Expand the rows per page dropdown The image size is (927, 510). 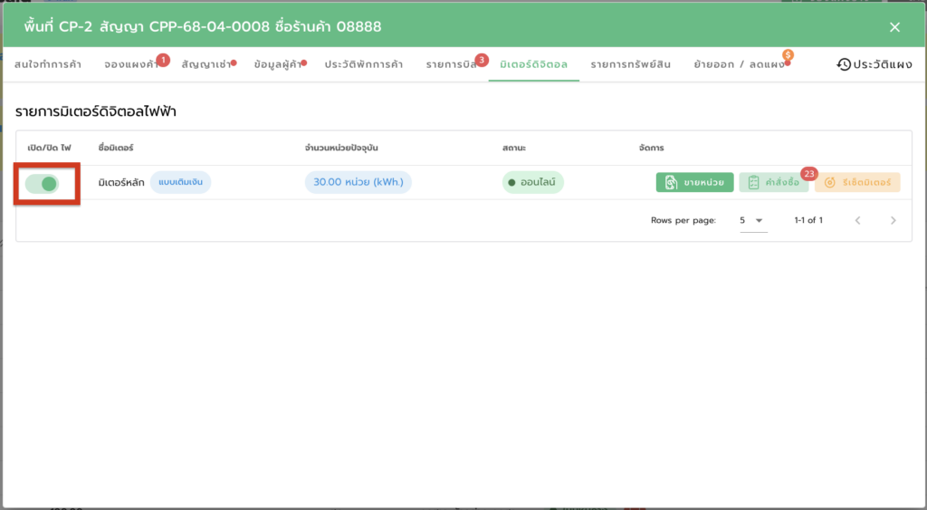click(752, 220)
